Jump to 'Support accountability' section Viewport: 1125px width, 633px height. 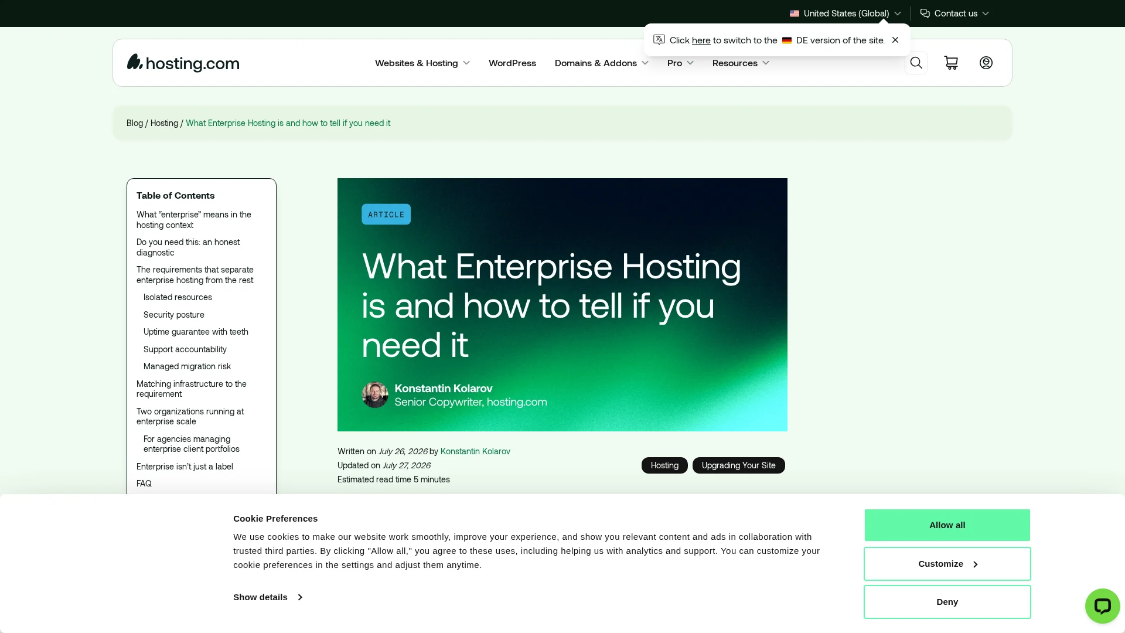click(185, 349)
